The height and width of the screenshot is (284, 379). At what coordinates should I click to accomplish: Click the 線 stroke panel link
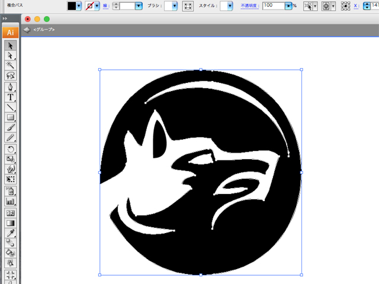coord(105,6)
